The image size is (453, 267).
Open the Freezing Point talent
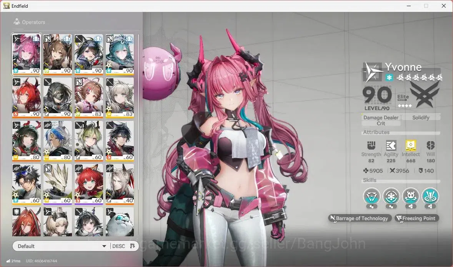pyautogui.click(x=416, y=218)
